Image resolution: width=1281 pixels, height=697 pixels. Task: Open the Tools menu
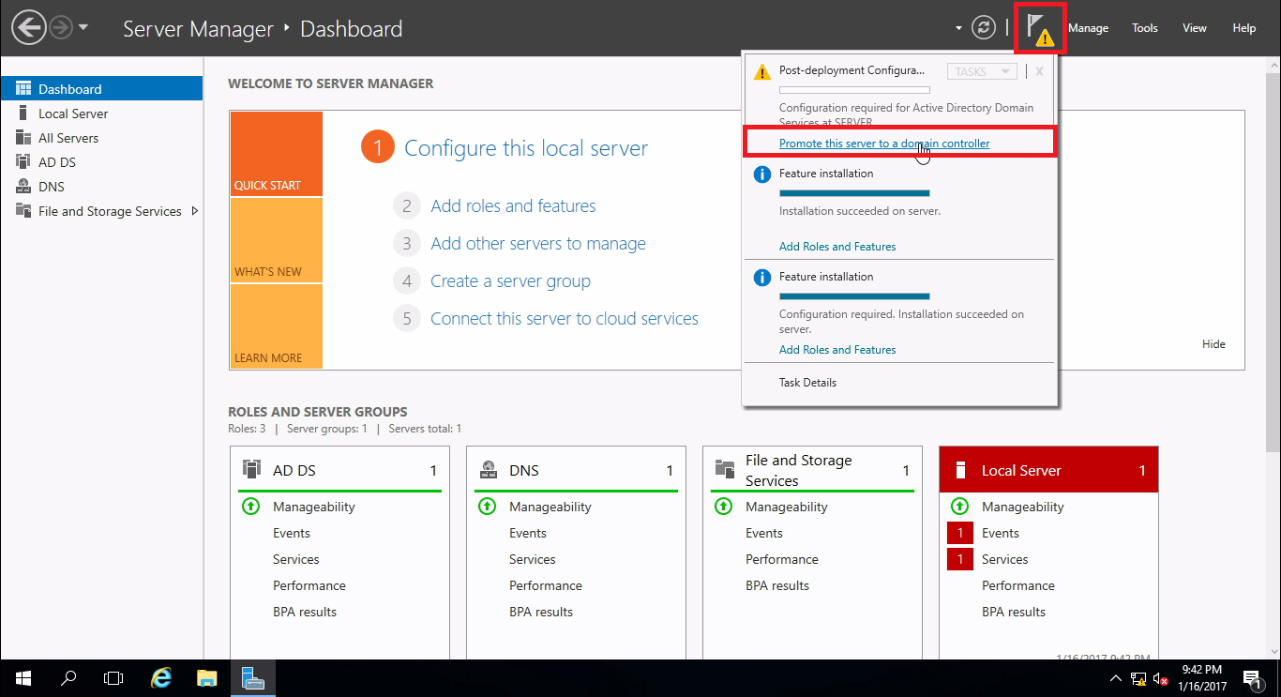(1145, 28)
